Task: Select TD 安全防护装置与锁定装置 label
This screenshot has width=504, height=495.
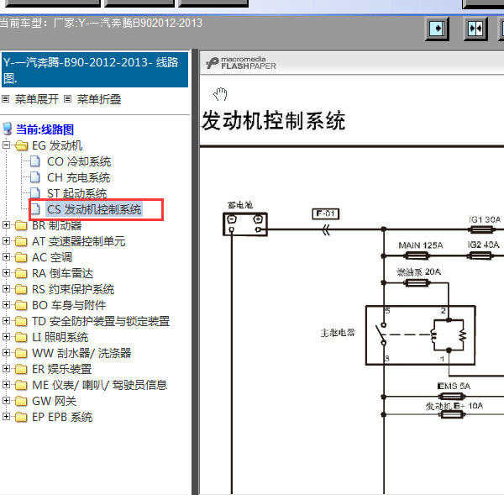Action: point(101,321)
